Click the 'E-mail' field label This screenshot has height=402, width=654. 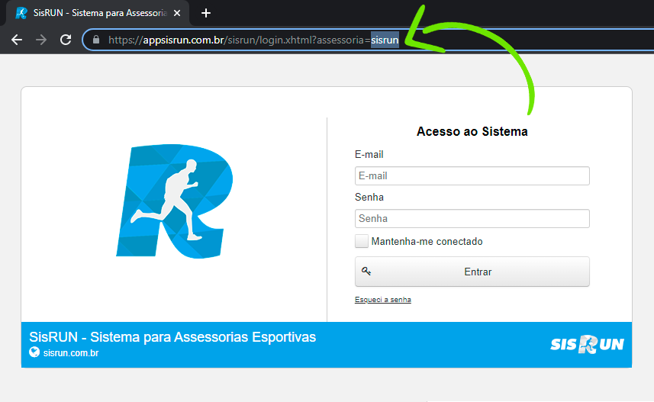pyautogui.click(x=369, y=154)
